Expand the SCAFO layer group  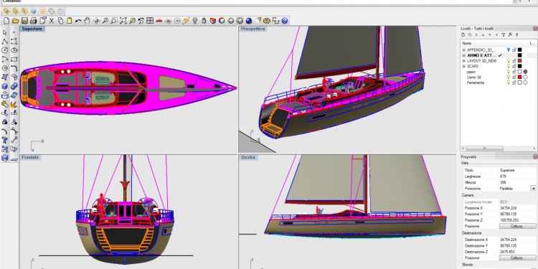(464, 66)
